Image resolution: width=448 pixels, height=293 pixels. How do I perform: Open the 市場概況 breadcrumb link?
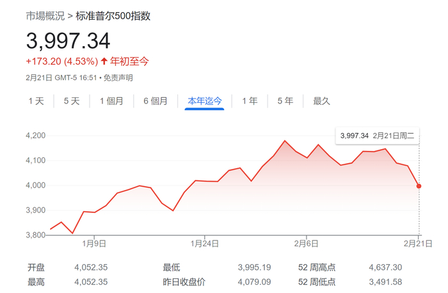pyautogui.click(x=45, y=16)
